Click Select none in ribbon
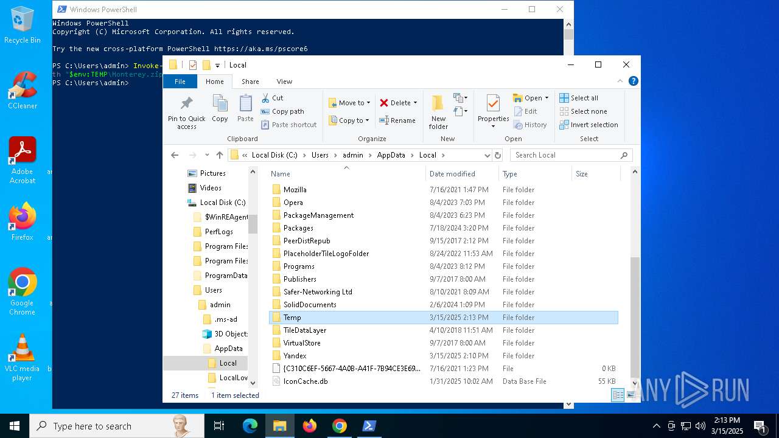 coord(583,111)
